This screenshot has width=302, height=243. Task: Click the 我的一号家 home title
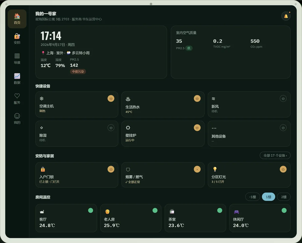point(46,14)
